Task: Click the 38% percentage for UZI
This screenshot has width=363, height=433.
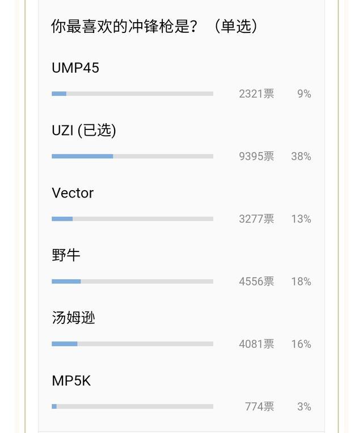Action: pyautogui.click(x=301, y=156)
